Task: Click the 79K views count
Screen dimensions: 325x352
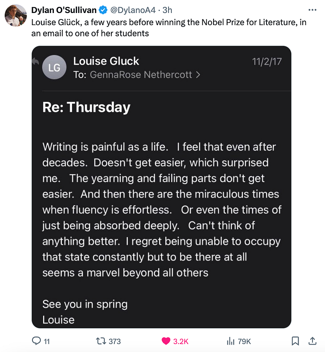Action: pos(244,341)
